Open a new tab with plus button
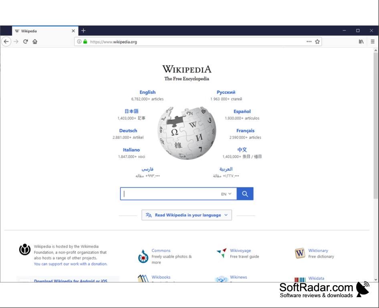Viewport: 379px width, 308px height. (83, 31)
